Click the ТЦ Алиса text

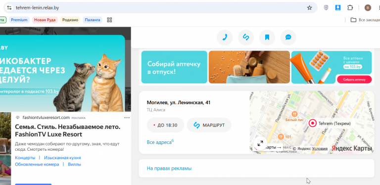156,110
